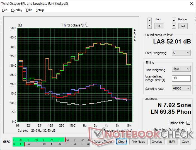Viewport: 196px width, 150px height.
Task: Click the Range down arrow
Action: (x=174, y=26)
